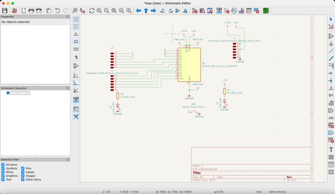Viewport: 335px width, 194px height.
Task: Click the XIAO module symbol
Action: (189, 65)
